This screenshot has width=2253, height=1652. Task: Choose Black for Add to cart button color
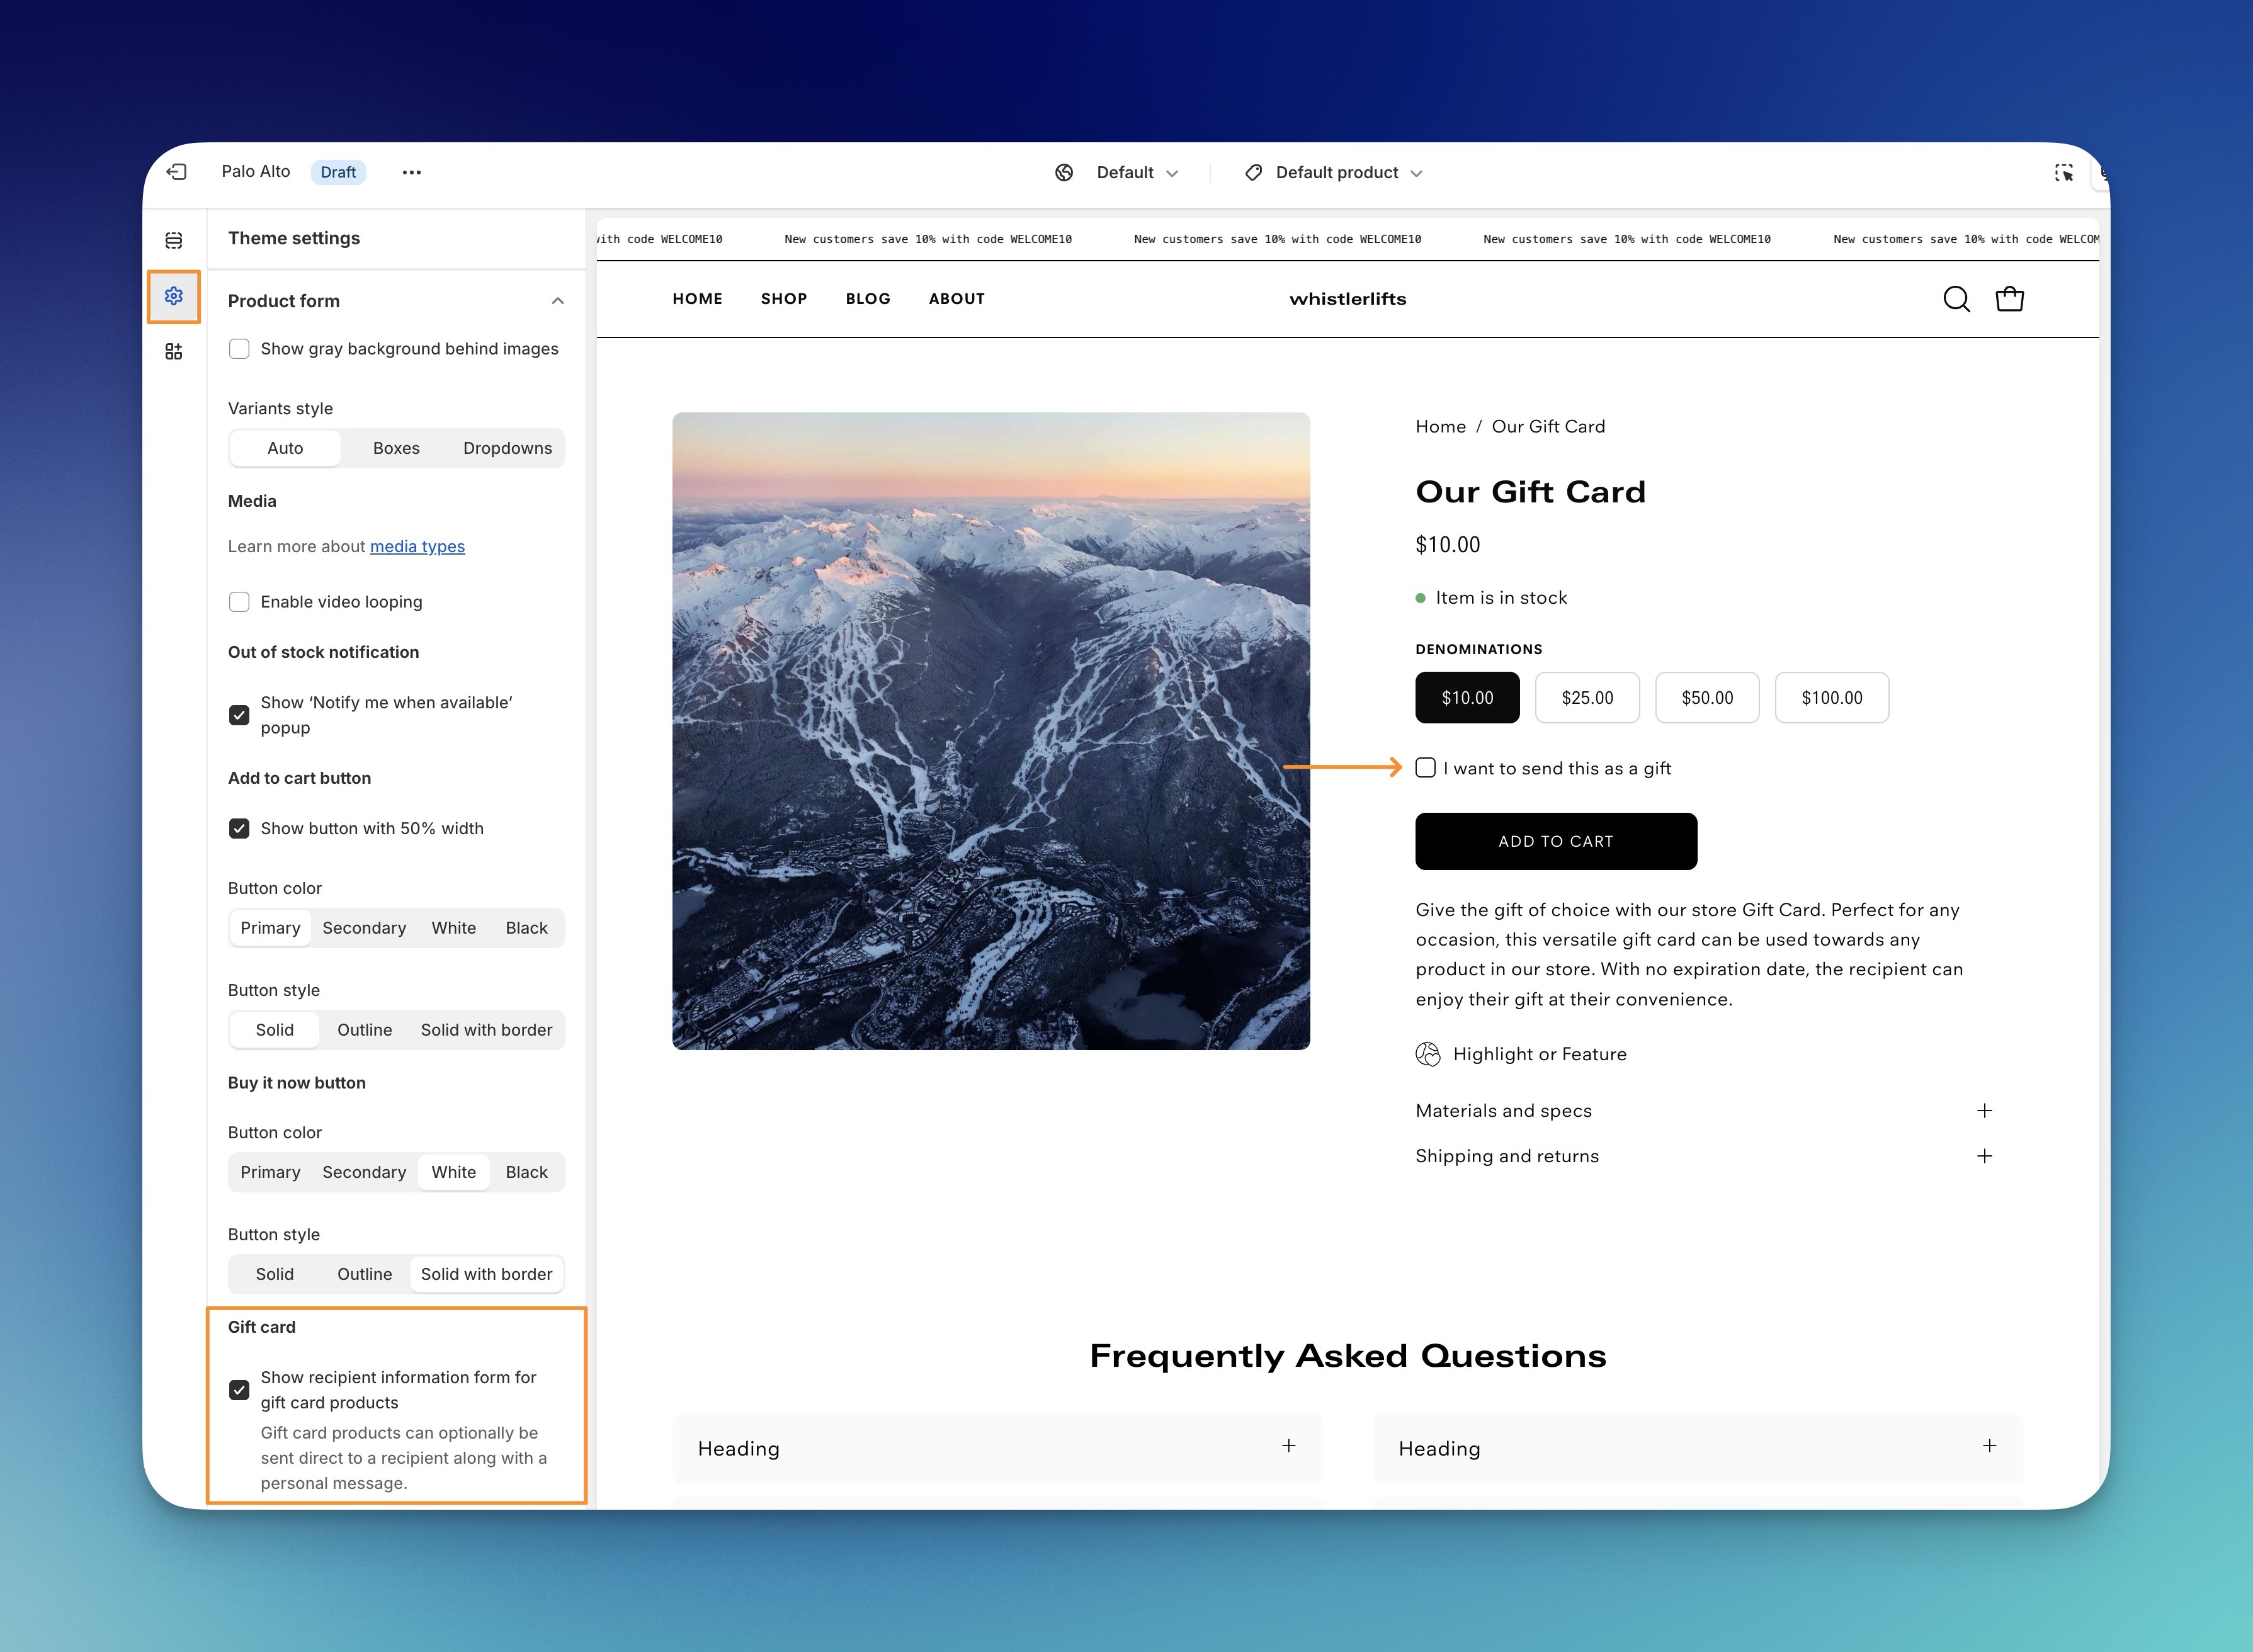coord(526,928)
